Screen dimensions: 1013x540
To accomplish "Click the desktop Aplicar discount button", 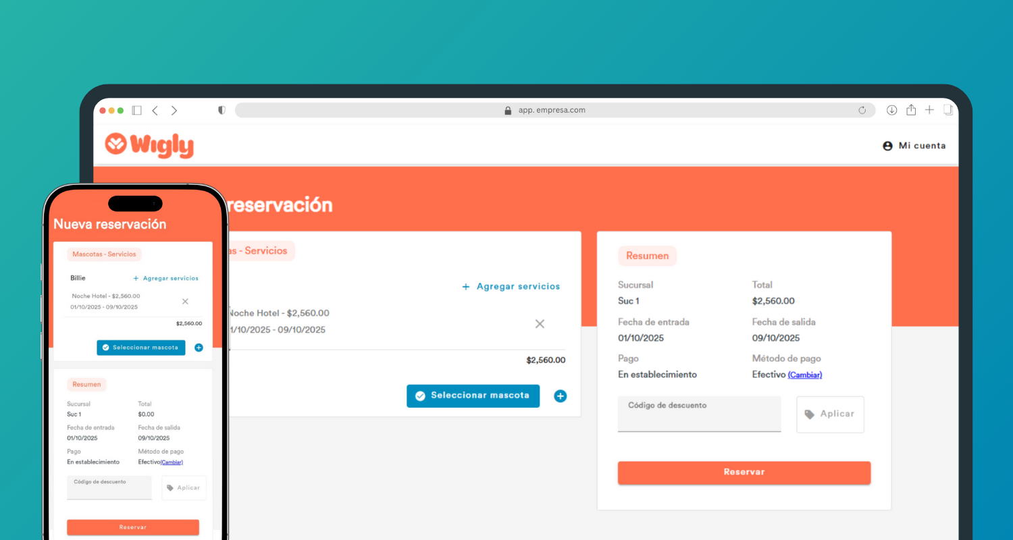I will (x=830, y=414).
